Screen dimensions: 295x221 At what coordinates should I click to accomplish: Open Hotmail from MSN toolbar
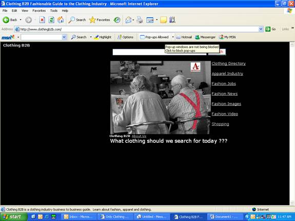[x=184, y=37]
